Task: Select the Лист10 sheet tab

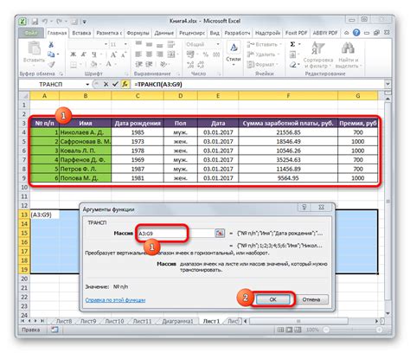Action: (x=114, y=321)
